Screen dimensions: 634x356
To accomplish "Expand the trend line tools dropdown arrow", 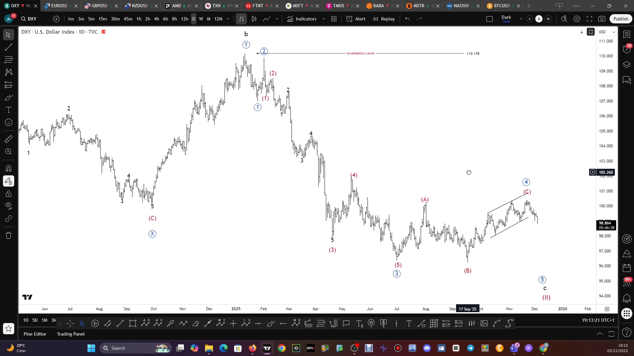I will coord(277,19).
